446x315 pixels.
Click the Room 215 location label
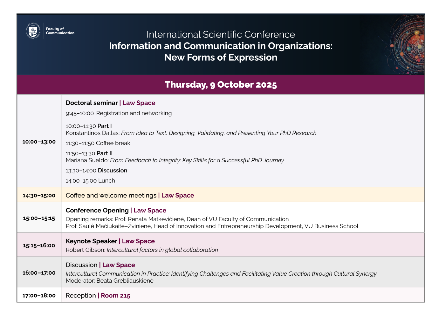click(x=115, y=296)
